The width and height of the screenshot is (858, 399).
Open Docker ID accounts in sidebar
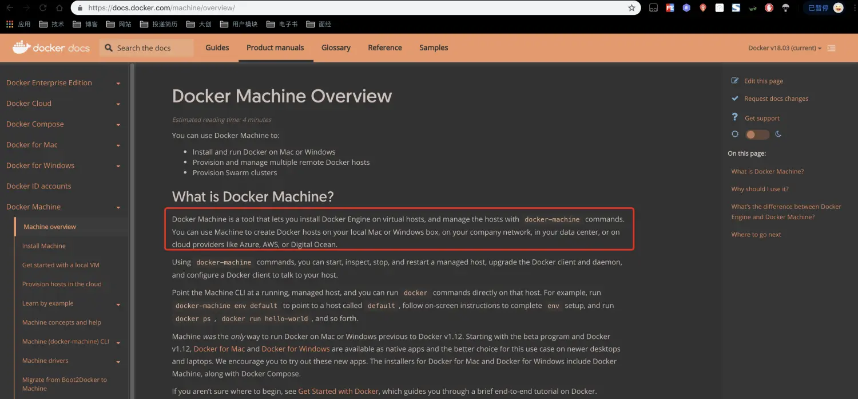coord(39,186)
